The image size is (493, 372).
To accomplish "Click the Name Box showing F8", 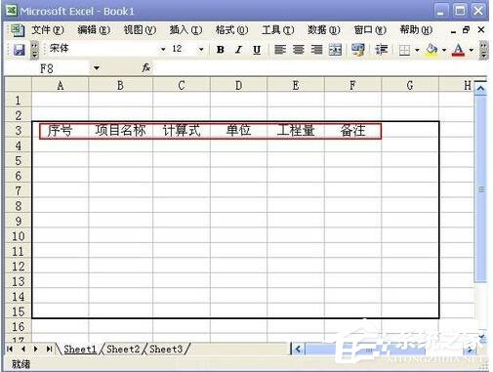I will pyautogui.click(x=47, y=68).
